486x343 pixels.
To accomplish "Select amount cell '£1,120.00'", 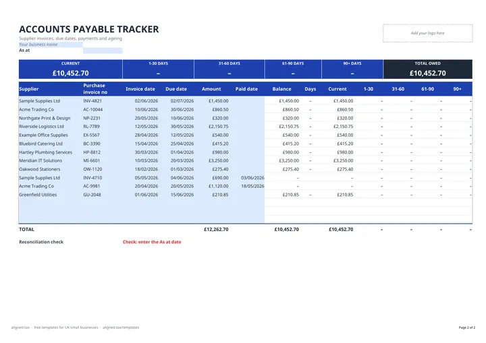I will pyautogui.click(x=219, y=187).
